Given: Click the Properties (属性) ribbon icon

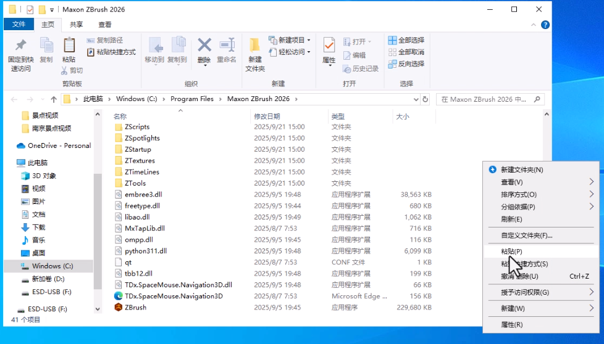Looking at the screenshot, I should click(329, 46).
